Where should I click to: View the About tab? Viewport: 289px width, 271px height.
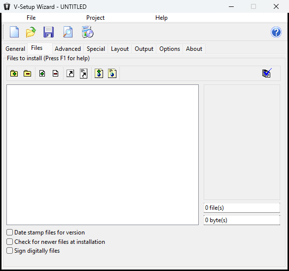tap(194, 49)
